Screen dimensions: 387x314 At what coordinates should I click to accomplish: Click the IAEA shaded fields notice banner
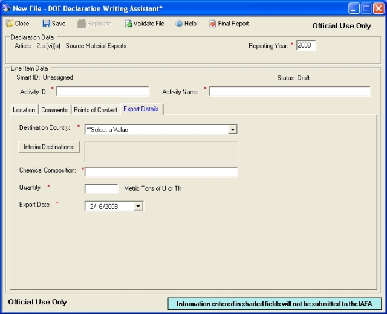275,304
